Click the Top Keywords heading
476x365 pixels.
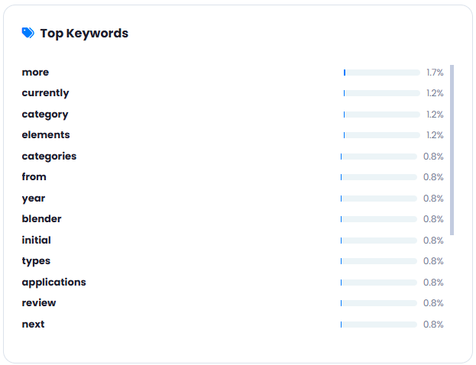pyautogui.click(x=84, y=34)
